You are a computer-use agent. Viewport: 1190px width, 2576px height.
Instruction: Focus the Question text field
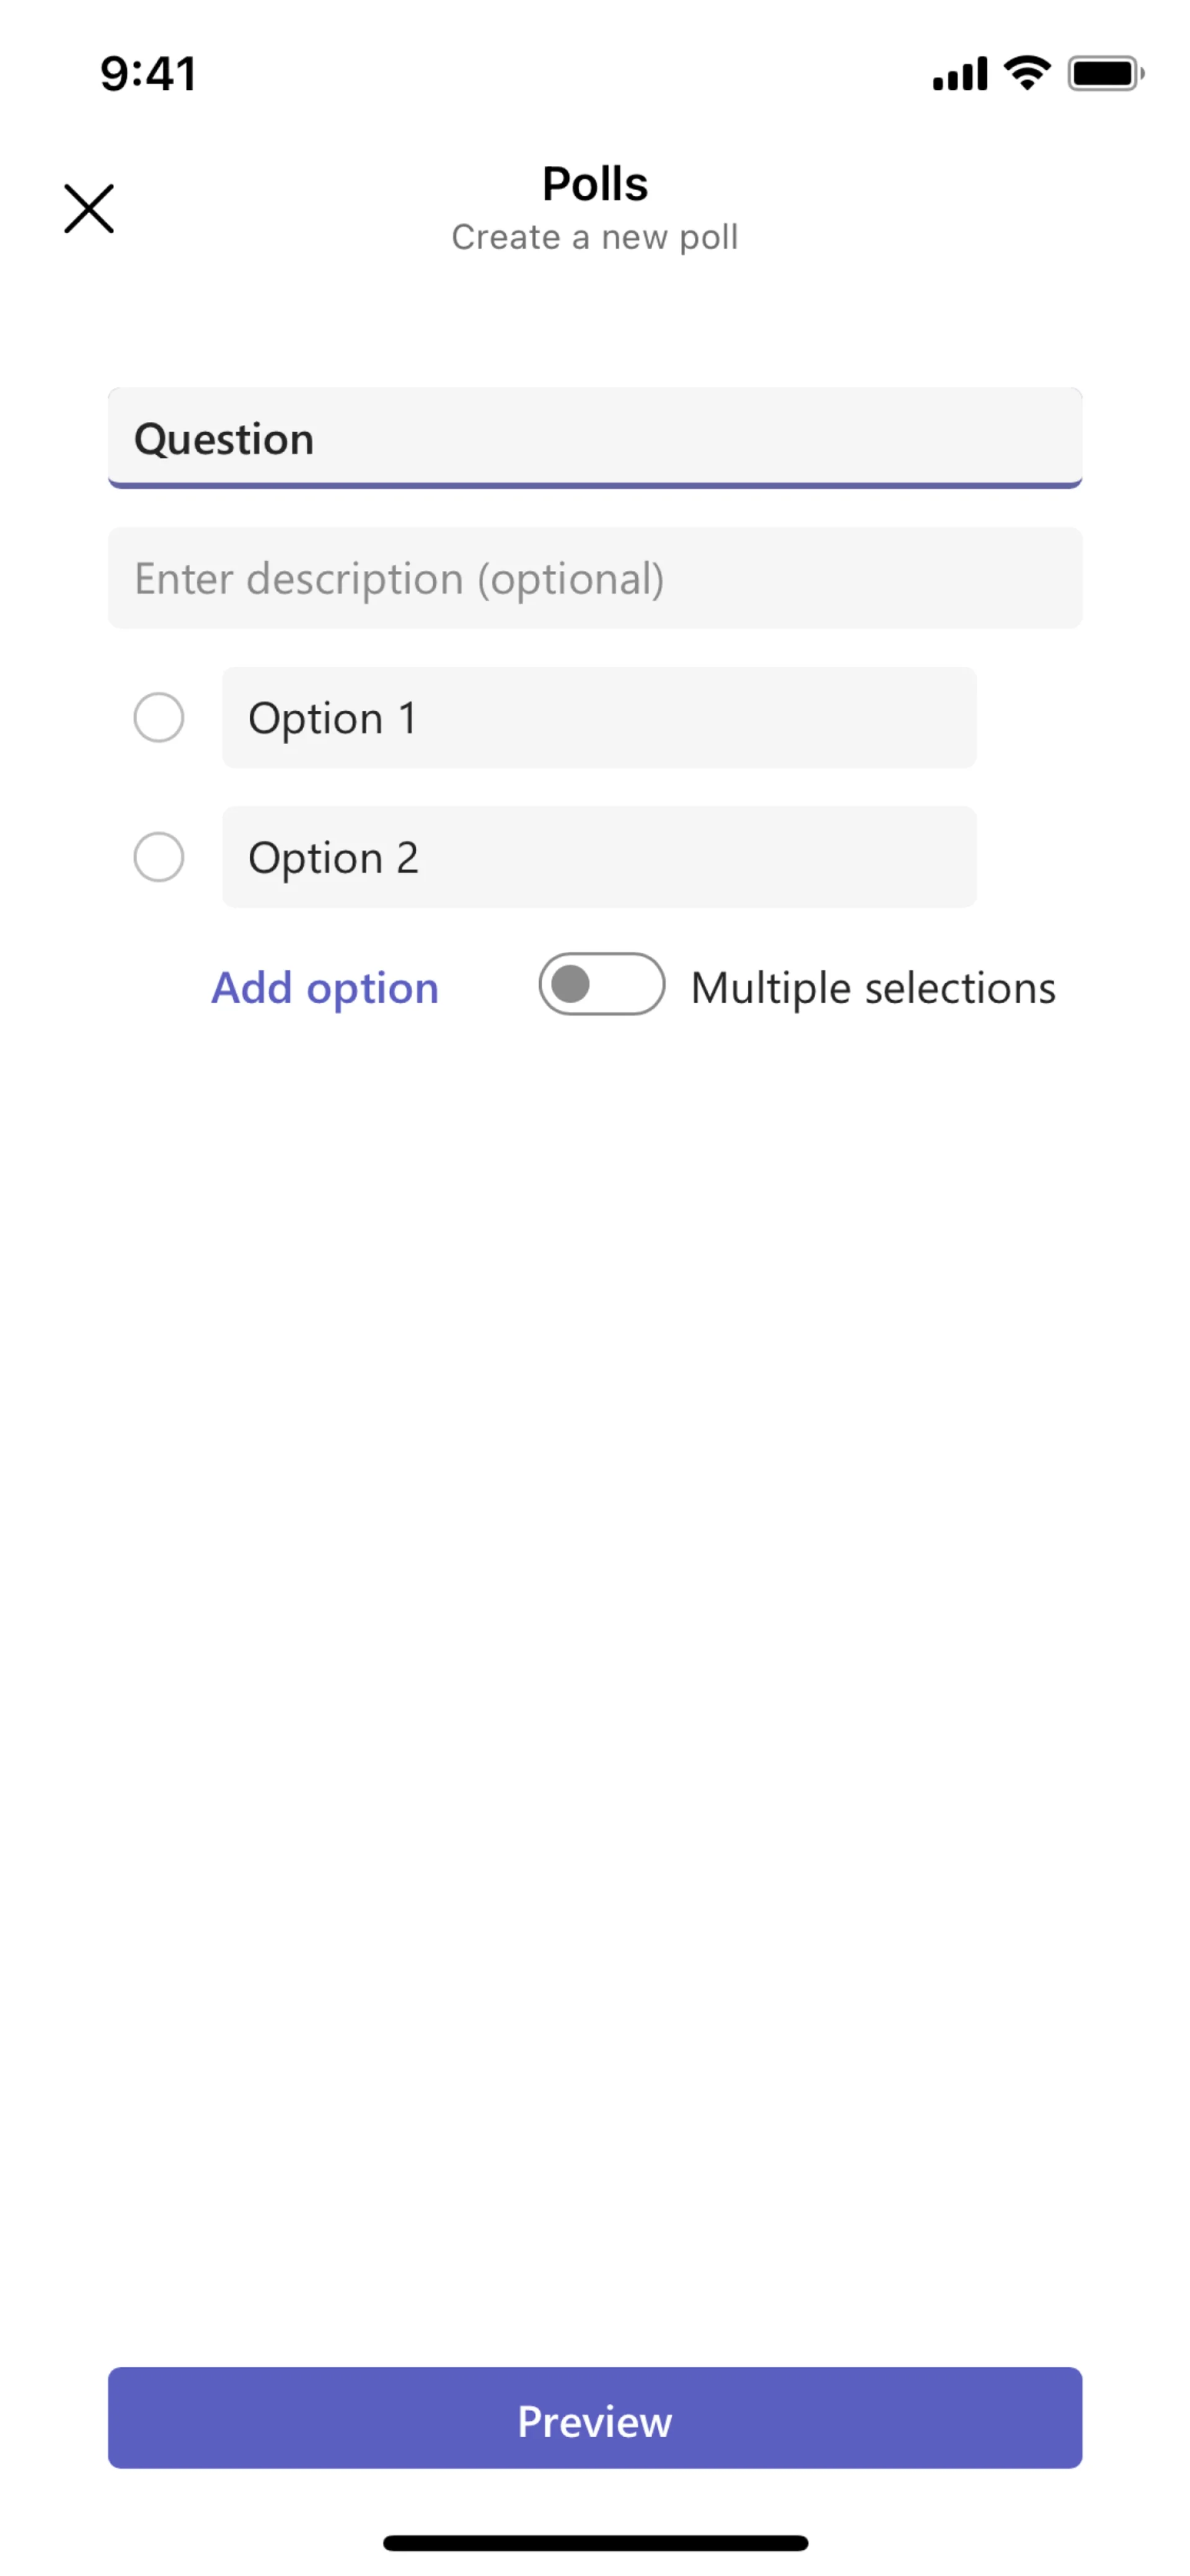(595, 438)
